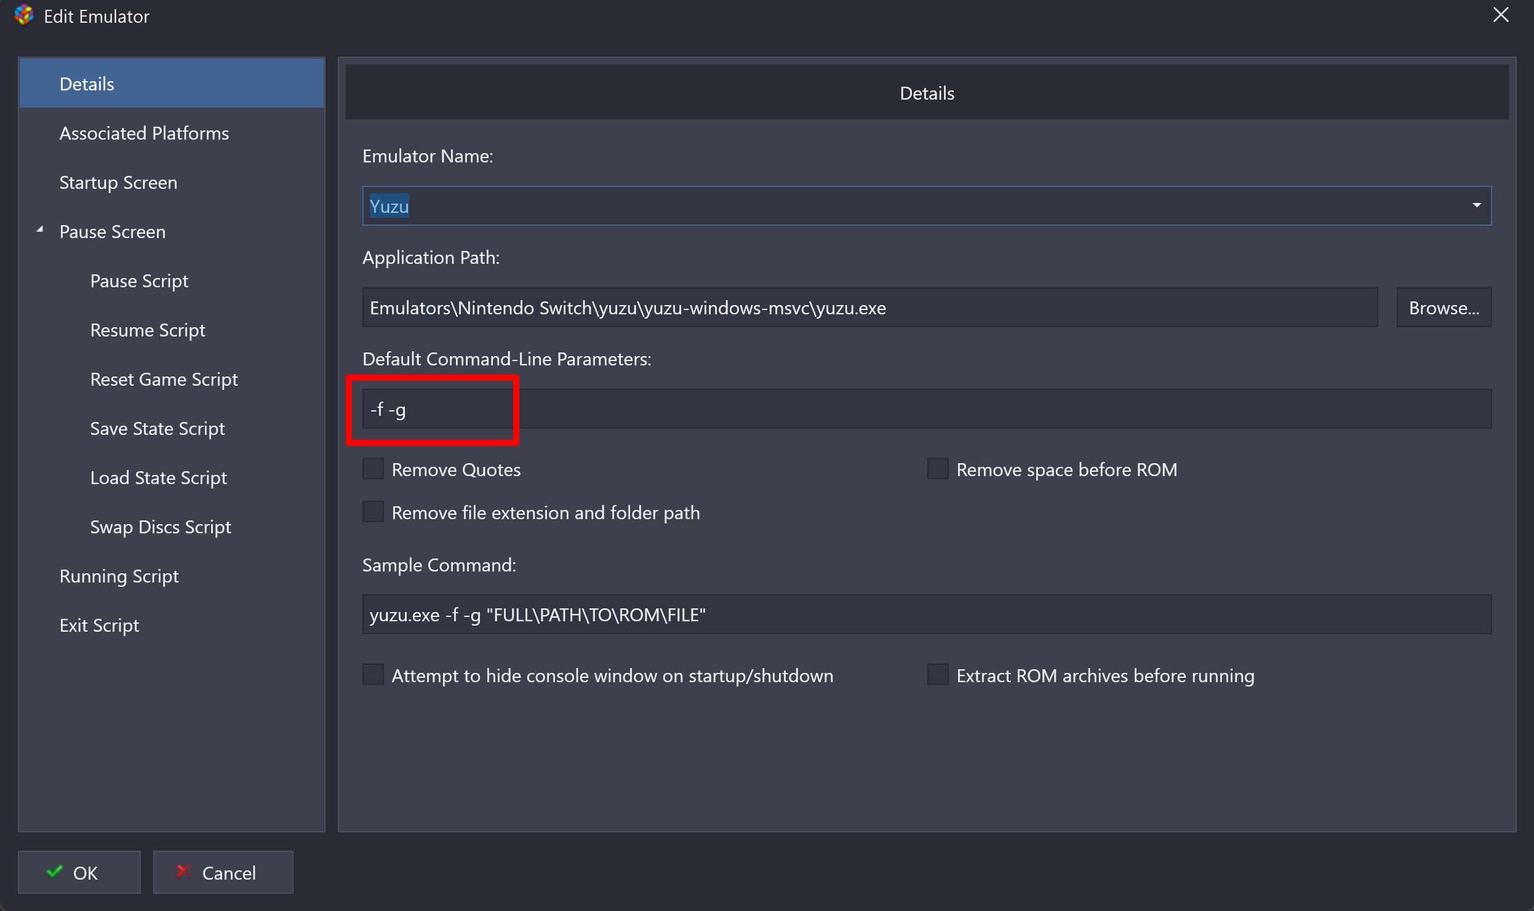Enable Remove Quotes checkbox

373,469
